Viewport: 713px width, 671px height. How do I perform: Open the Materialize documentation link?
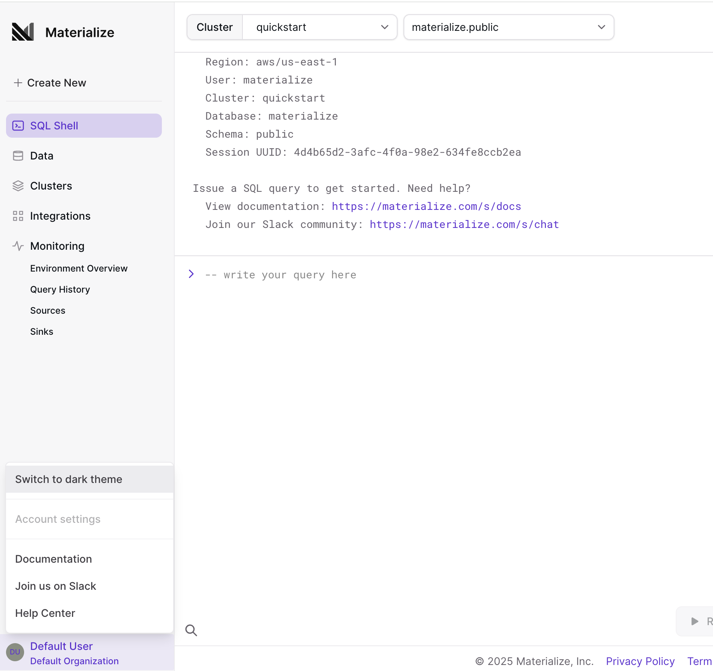click(426, 206)
